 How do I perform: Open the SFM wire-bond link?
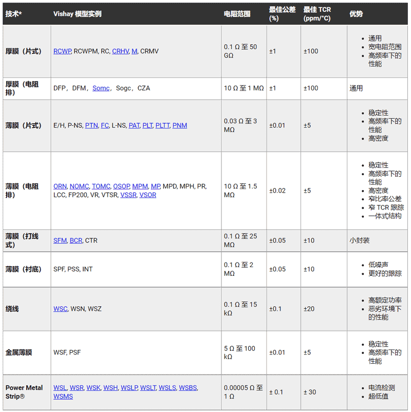coord(60,240)
